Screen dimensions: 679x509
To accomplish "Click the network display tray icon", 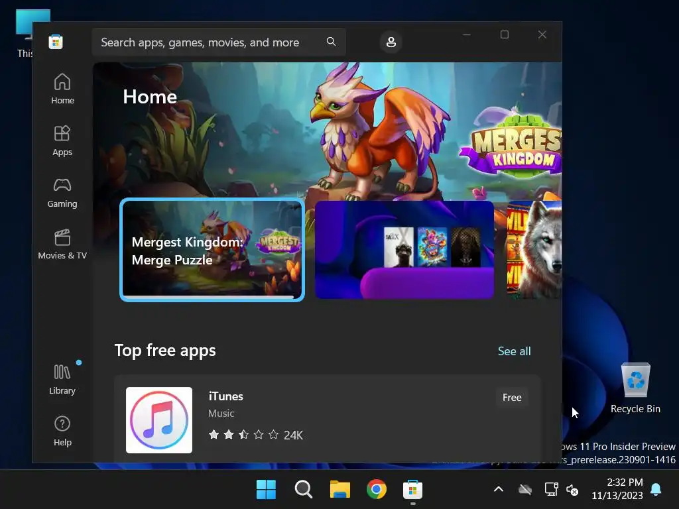I will [x=551, y=489].
